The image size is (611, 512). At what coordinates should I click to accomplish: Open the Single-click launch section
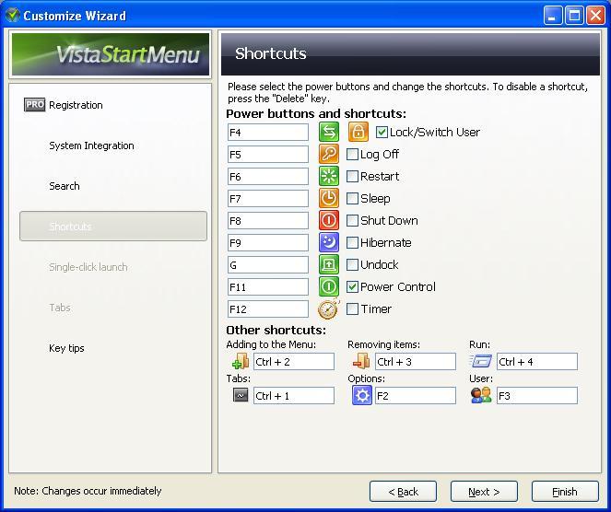pyautogui.click(x=88, y=267)
